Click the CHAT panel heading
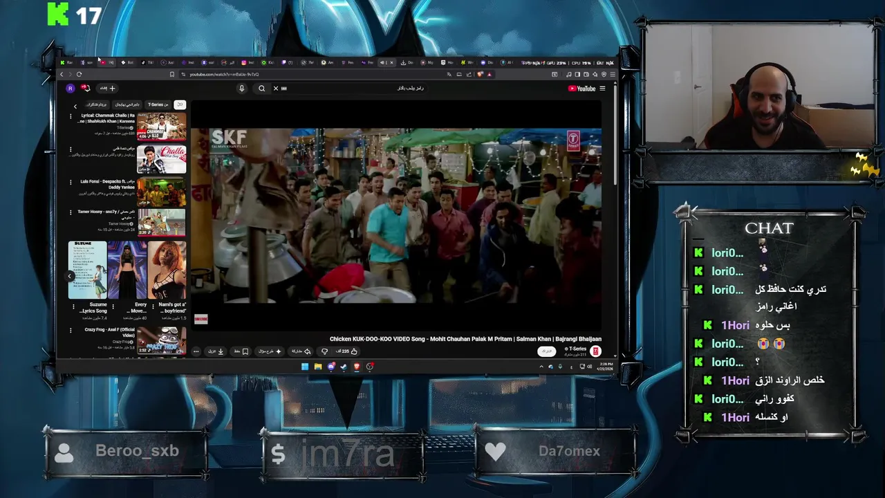 769,228
